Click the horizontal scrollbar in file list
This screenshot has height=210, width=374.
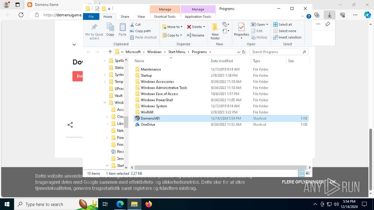tap(221, 167)
